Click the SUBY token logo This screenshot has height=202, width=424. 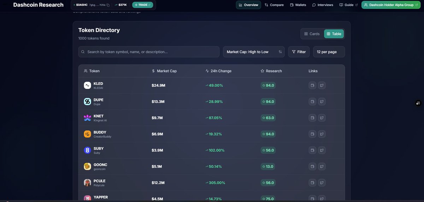point(87,150)
